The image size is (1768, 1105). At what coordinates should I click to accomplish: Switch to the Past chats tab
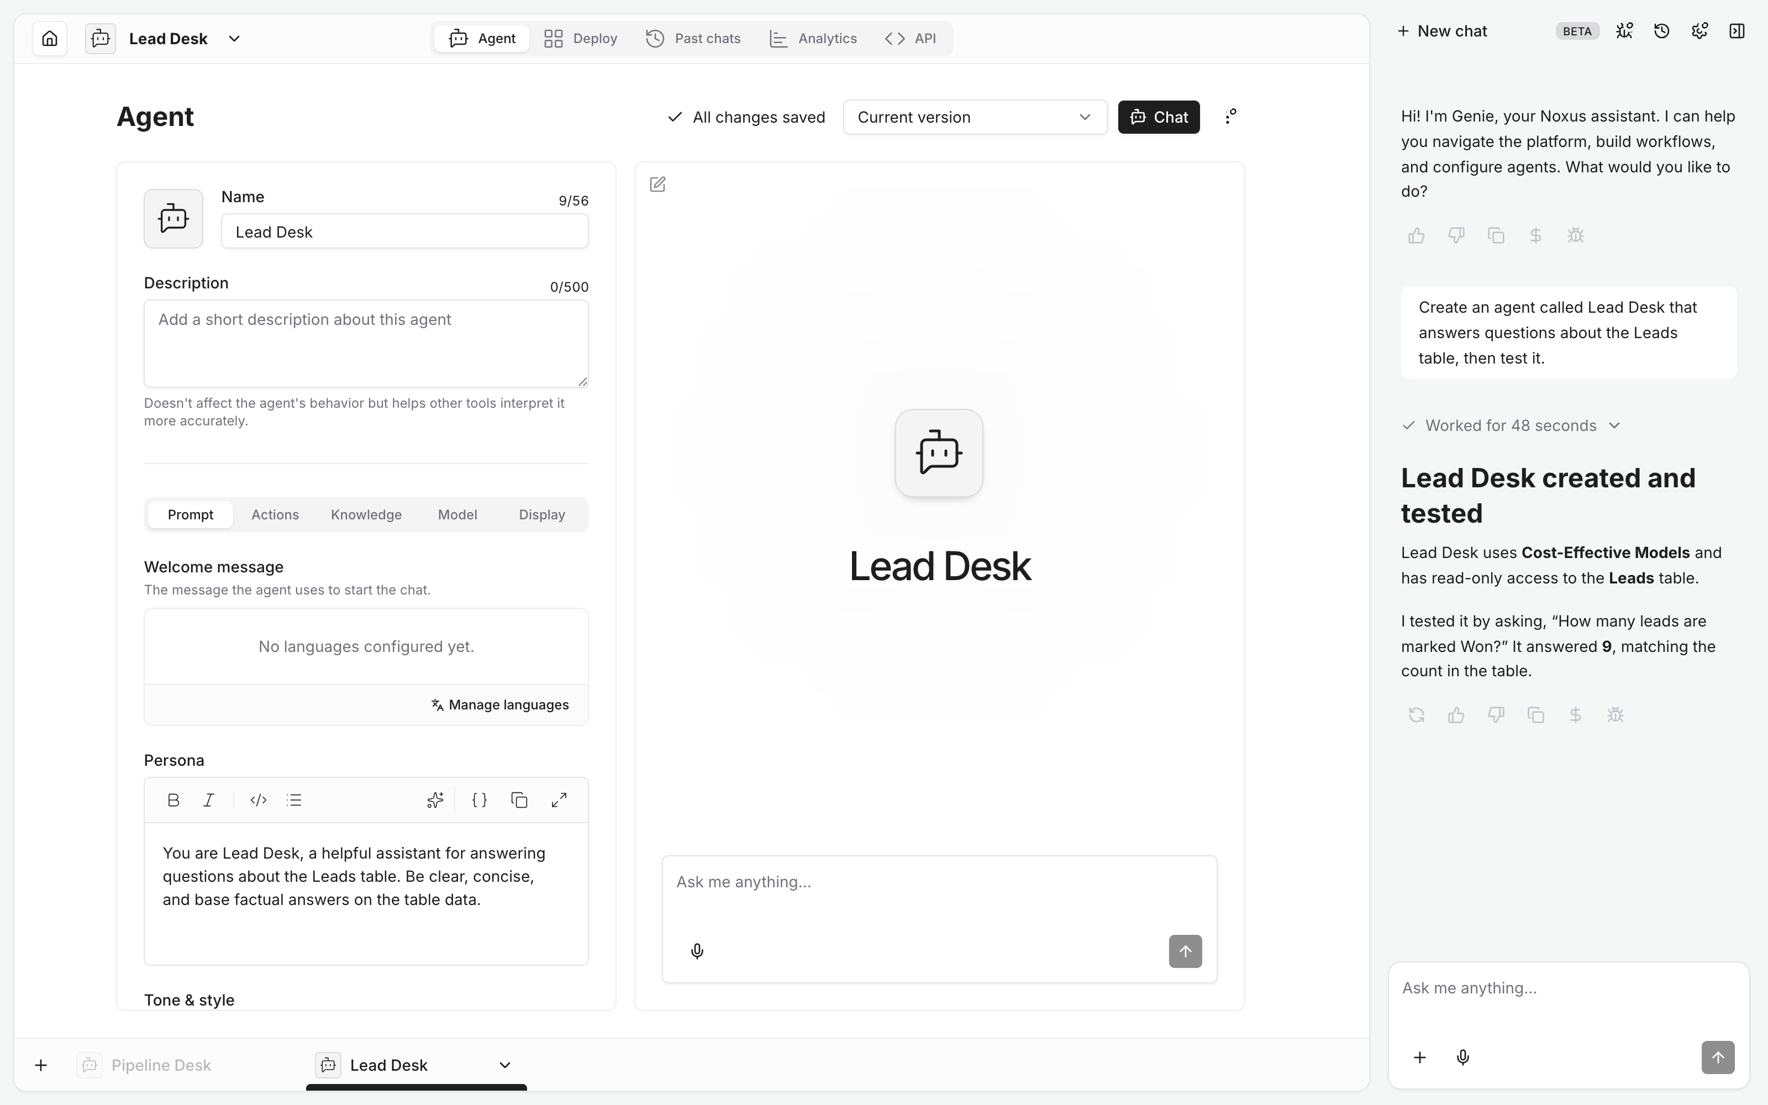693,38
